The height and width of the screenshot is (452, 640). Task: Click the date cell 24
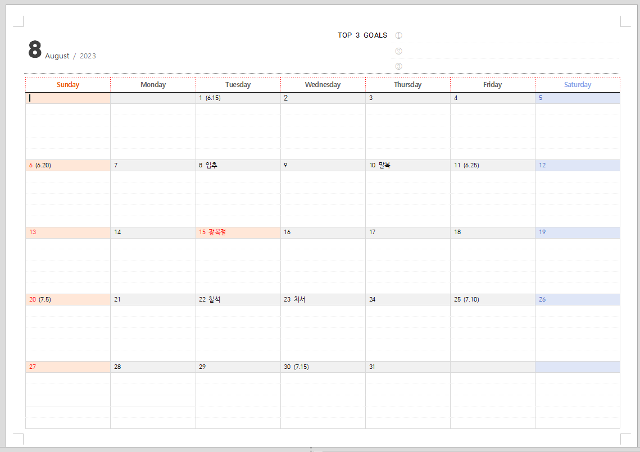click(x=408, y=300)
